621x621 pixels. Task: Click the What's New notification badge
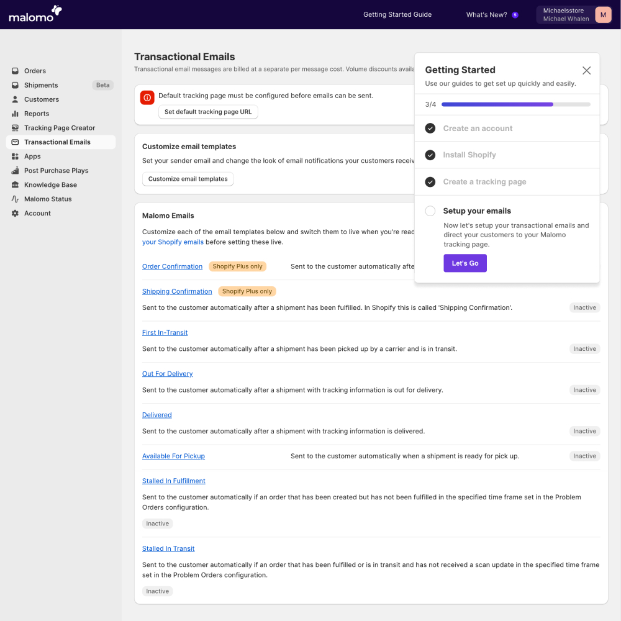click(515, 15)
